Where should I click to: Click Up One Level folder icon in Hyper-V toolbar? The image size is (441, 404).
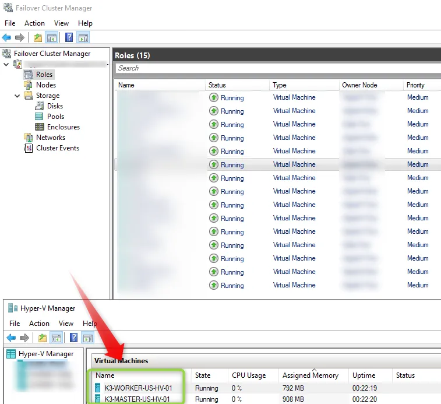[x=43, y=338]
